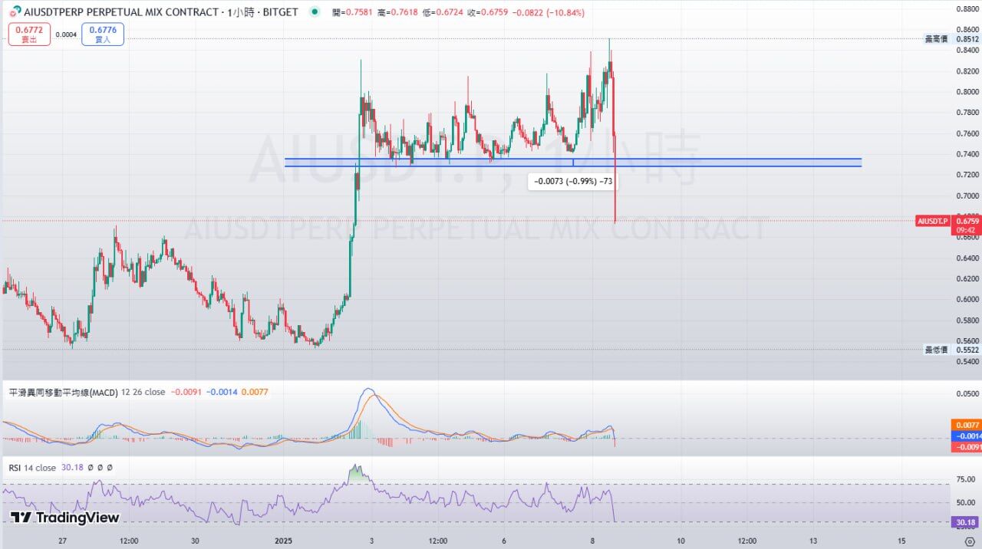Click the AIUSDTPERP symbol logo icon
This screenshot has height=549, width=982.
click(x=14, y=13)
